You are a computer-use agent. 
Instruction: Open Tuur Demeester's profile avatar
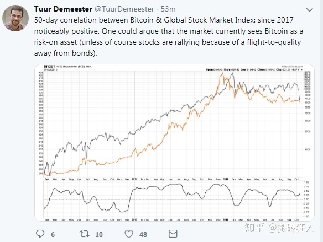[x=15, y=18]
